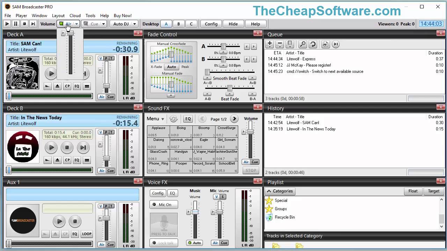The width and height of the screenshot is (447, 251).
Task: Open the Tools menu
Action: point(90,16)
